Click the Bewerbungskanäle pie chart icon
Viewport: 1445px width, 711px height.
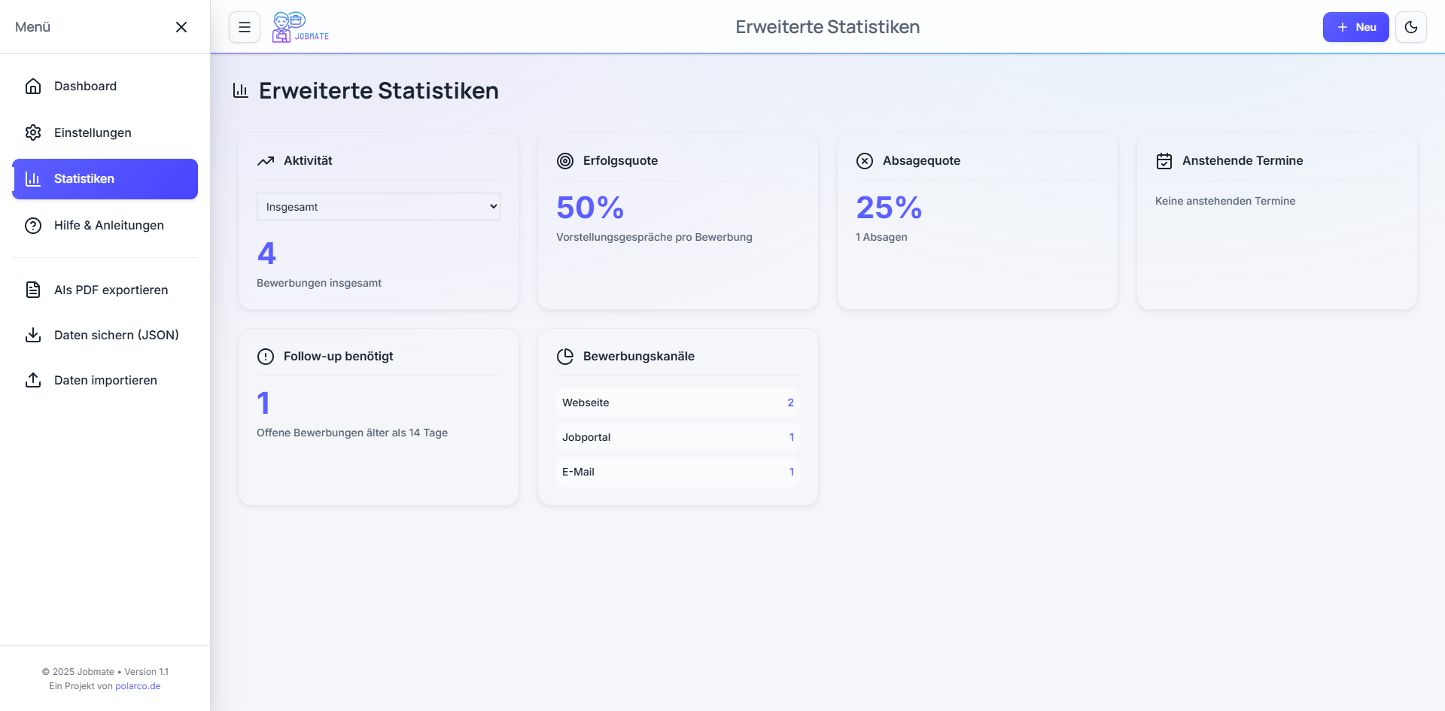[565, 357]
